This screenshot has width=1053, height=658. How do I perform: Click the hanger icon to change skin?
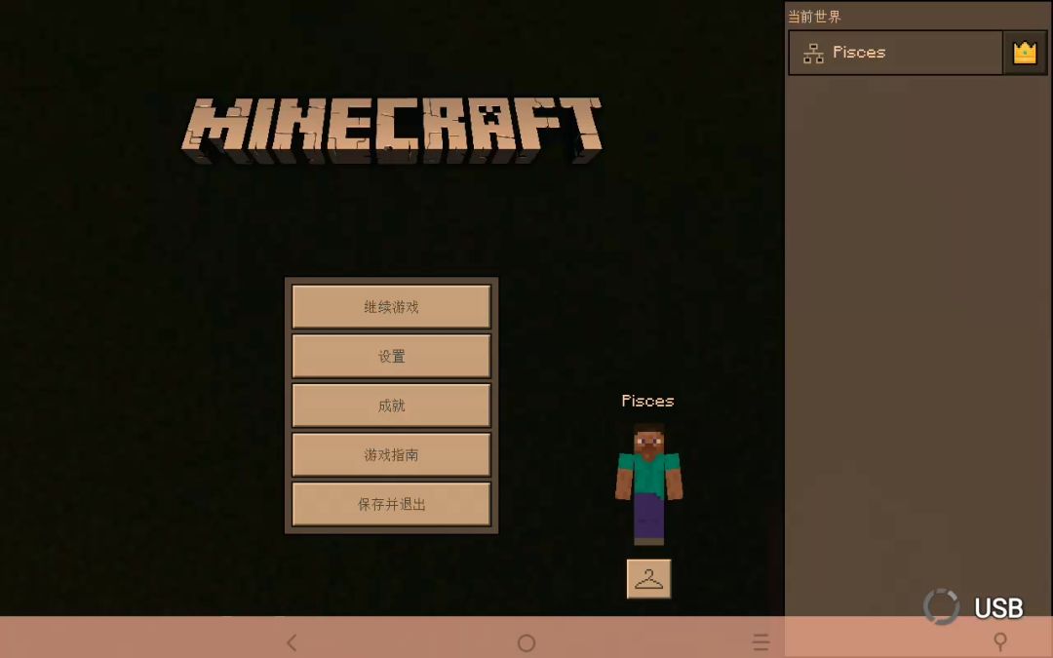click(x=648, y=579)
